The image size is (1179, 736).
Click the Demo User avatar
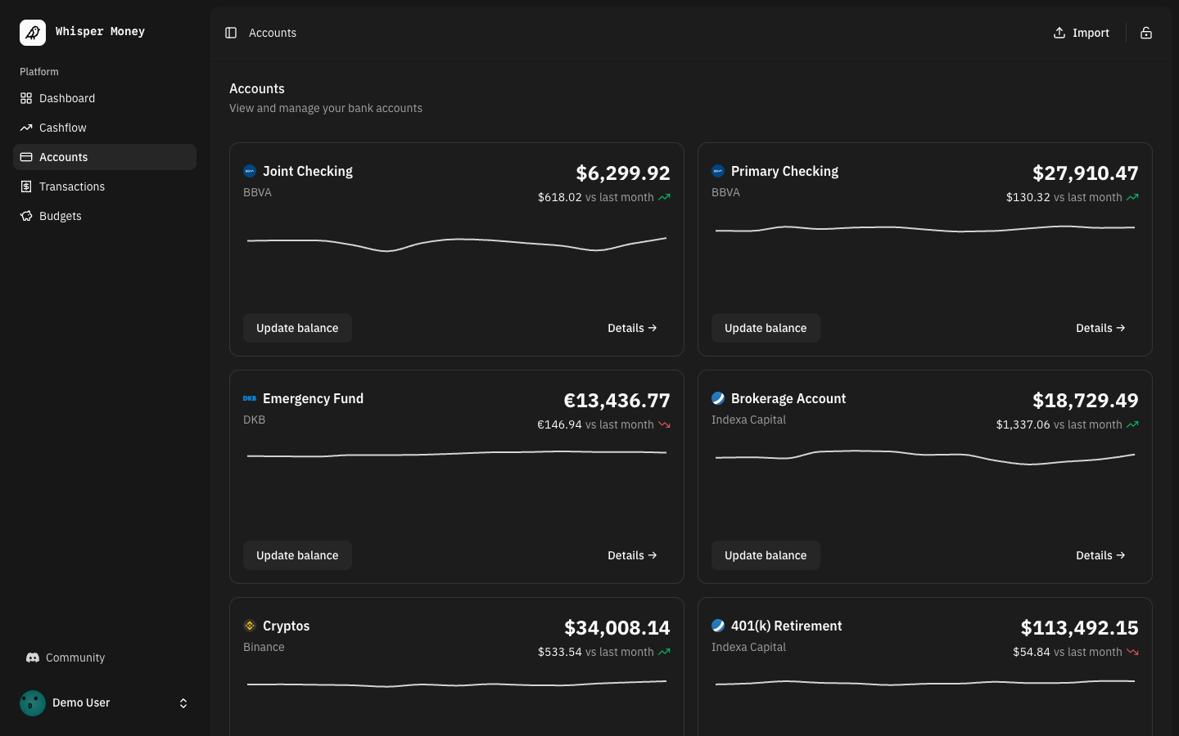coord(33,702)
